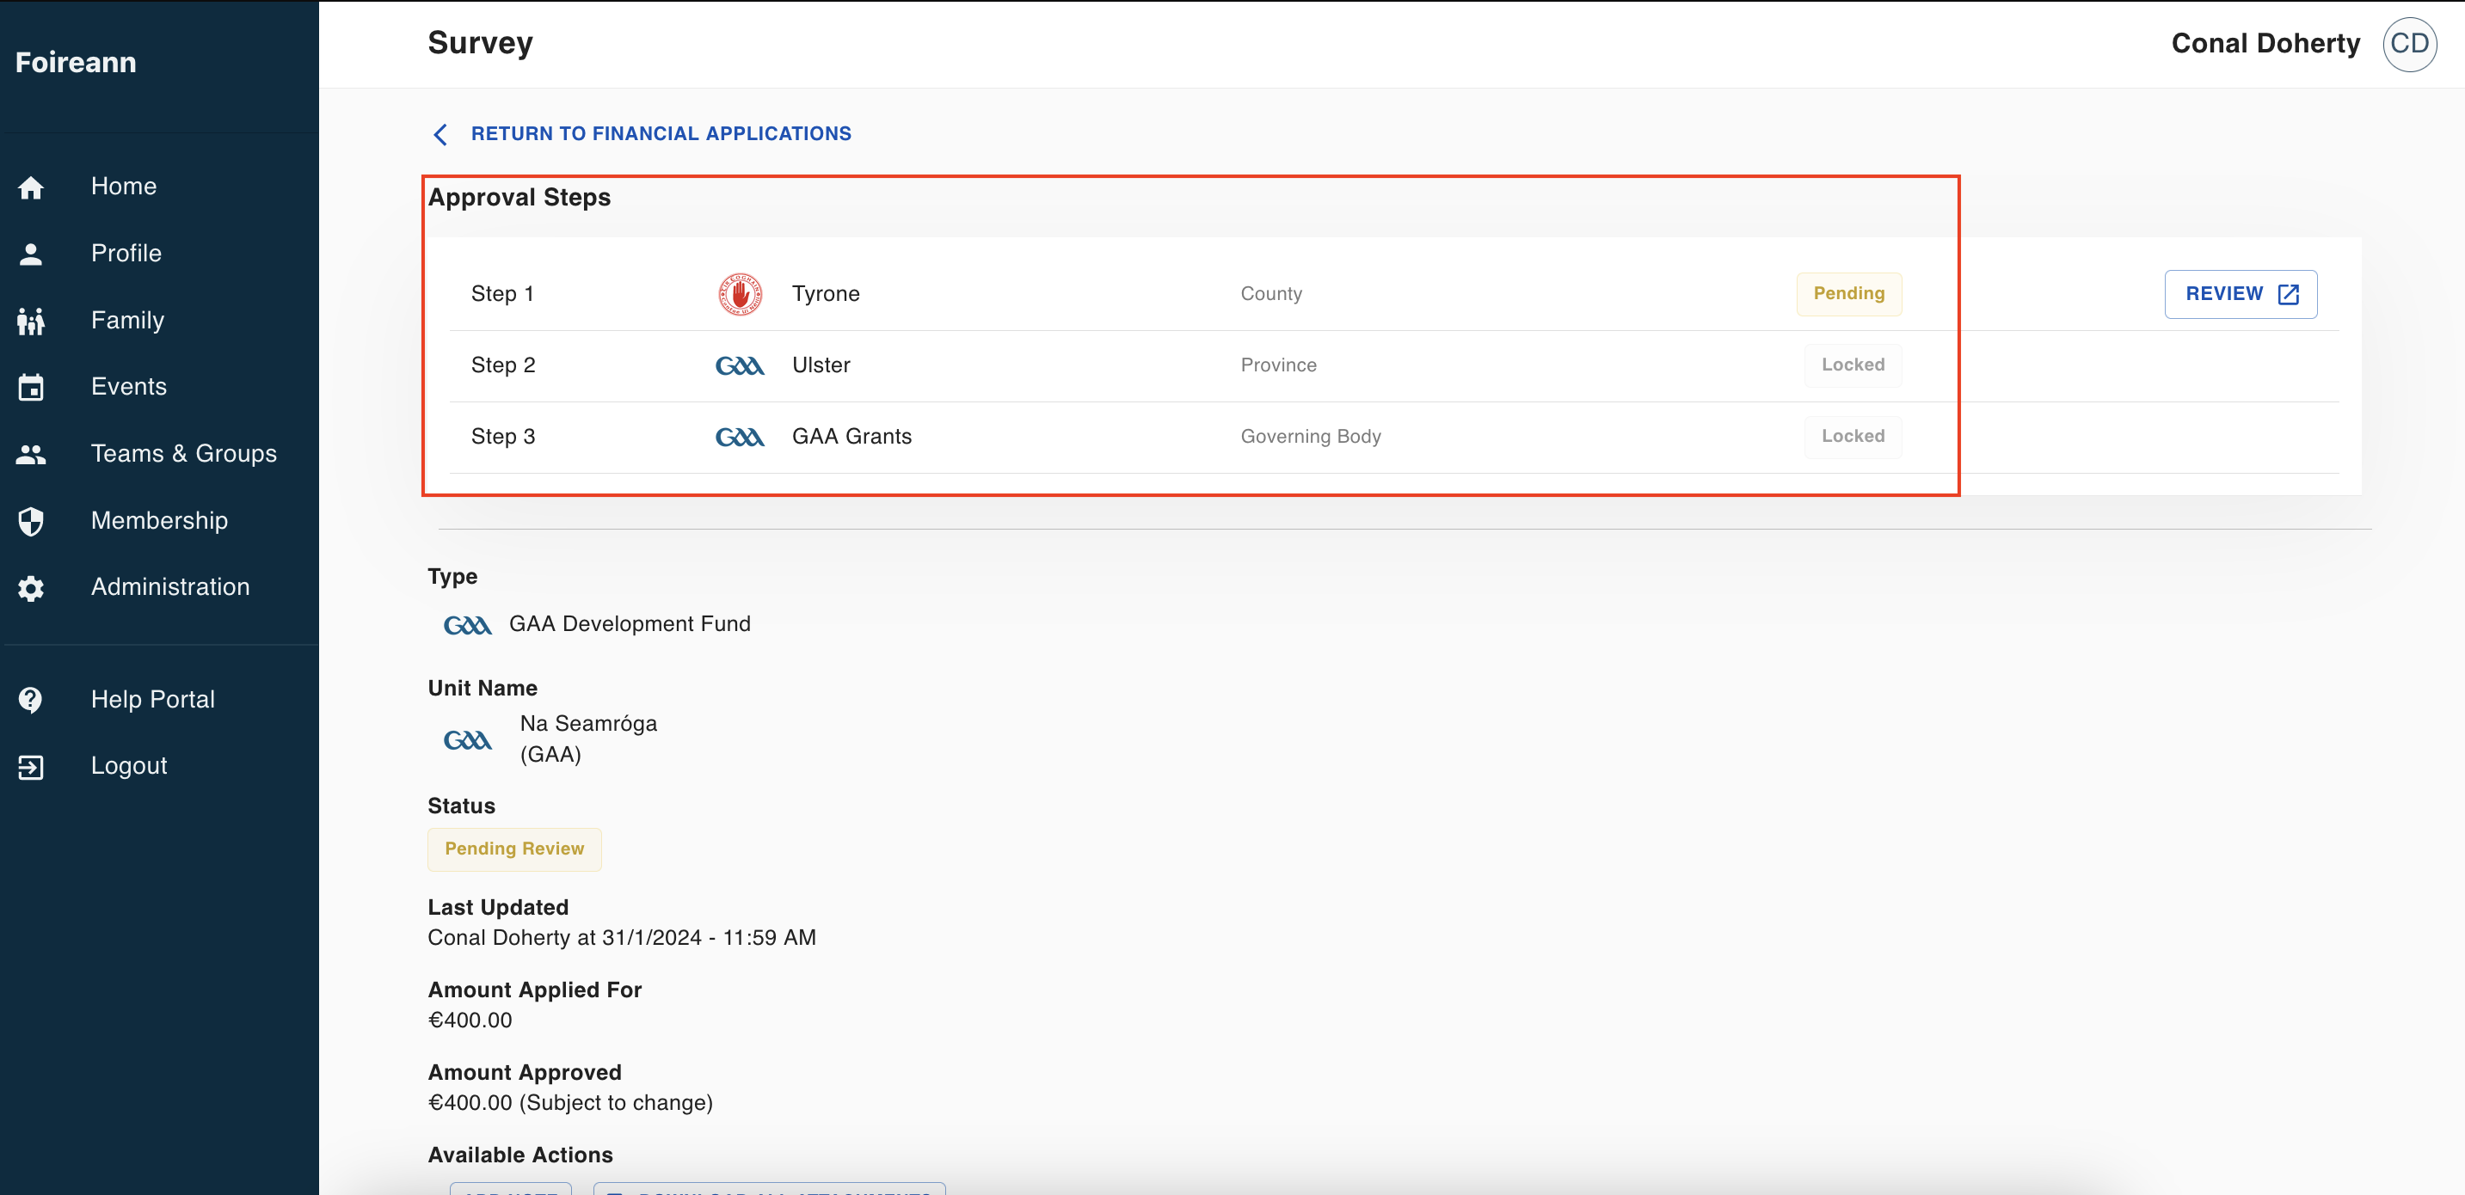The image size is (2465, 1195).
Task: Select the Step 2 label
Action: point(503,365)
